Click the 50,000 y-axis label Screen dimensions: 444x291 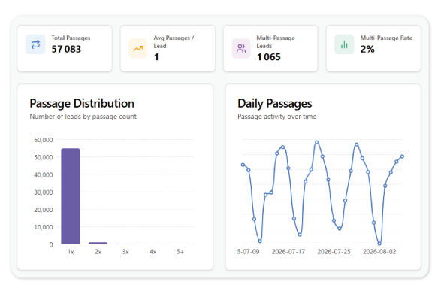point(44,157)
